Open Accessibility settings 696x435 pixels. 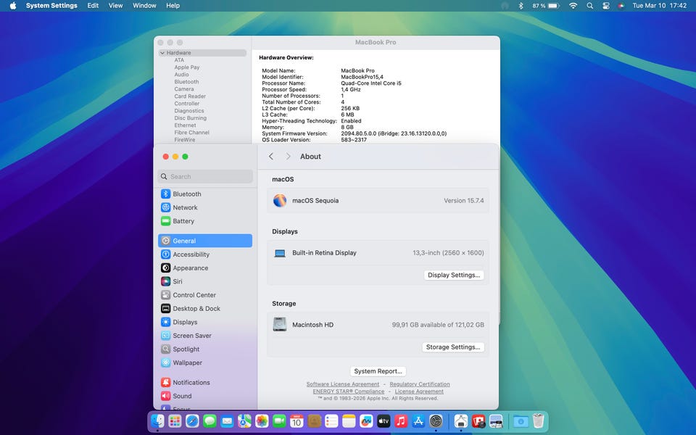(191, 254)
